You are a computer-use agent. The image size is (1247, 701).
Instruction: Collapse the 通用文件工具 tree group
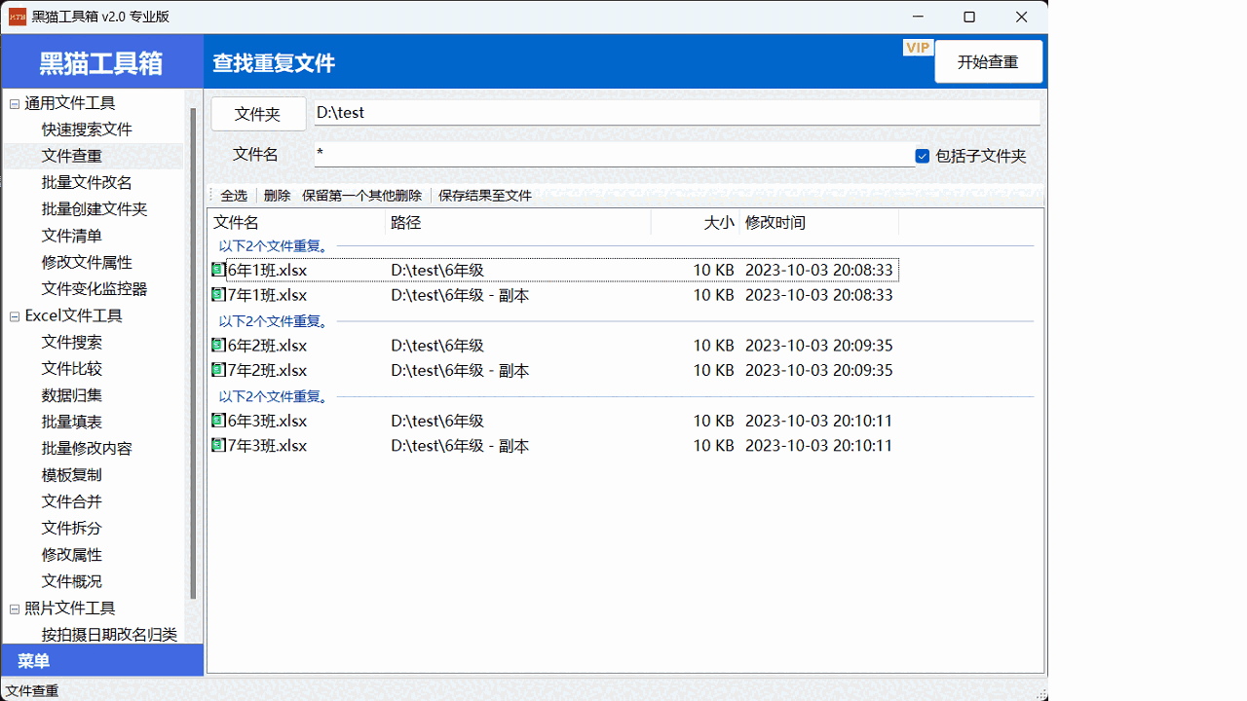point(15,103)
